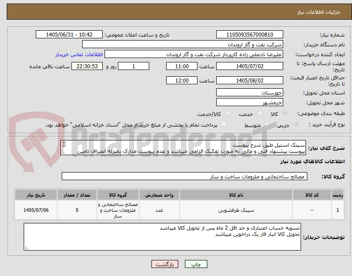Click the تاریخ نیاز column header
This screenshot has height=276, width=352.
pyautogui.click(x=36, y=195)
